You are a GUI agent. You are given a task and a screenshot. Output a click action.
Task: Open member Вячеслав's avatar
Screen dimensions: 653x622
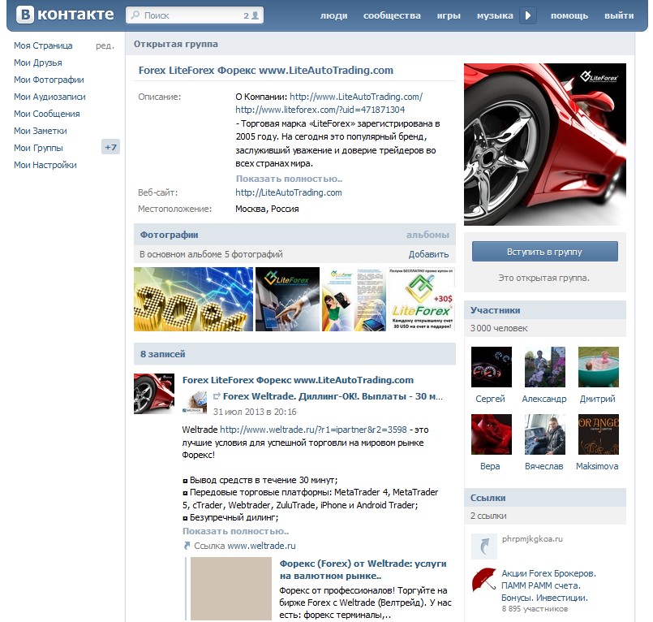click(x=545, y=434)
